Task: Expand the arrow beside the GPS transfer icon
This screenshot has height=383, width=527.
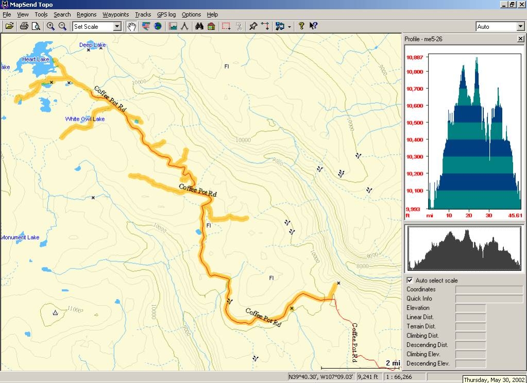Action: pos(289,27)
